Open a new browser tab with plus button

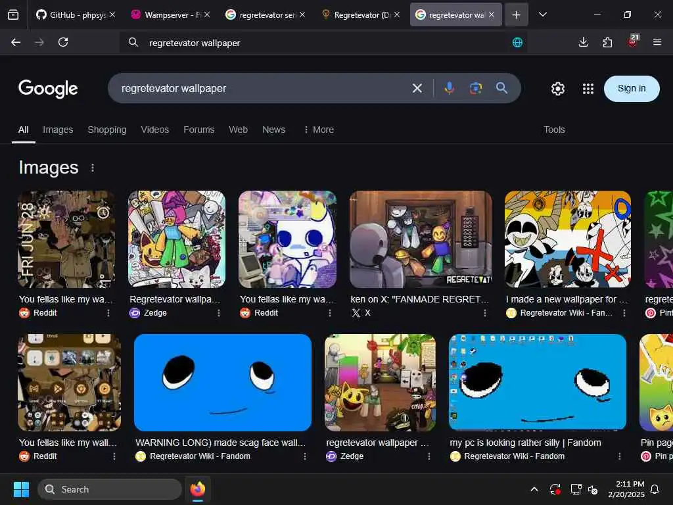(x=517, y=14)
